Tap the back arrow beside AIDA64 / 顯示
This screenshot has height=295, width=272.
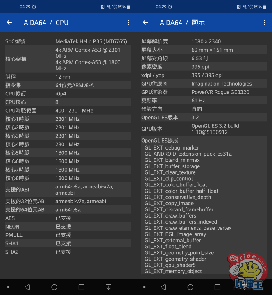(x=145, y=23)
